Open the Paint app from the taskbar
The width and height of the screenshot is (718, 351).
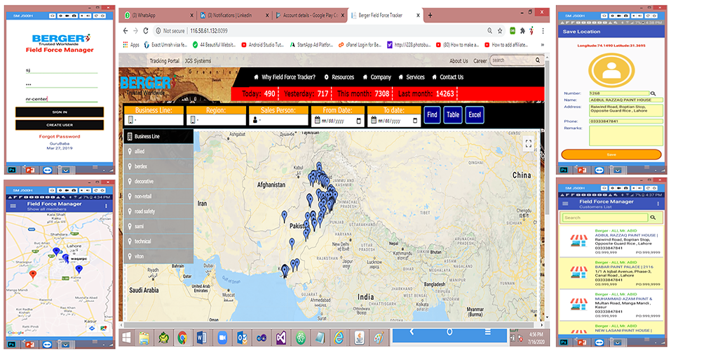pyautogui.click(x=379, y=338)
